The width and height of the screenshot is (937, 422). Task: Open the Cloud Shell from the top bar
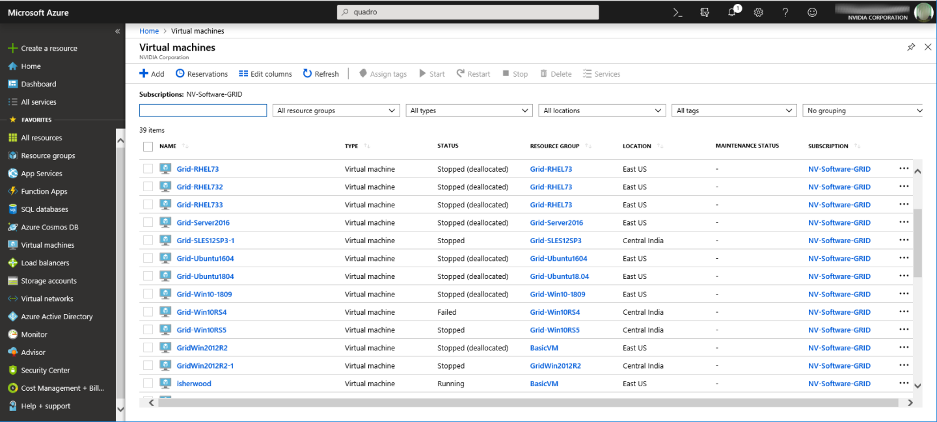tap(677, 12)
